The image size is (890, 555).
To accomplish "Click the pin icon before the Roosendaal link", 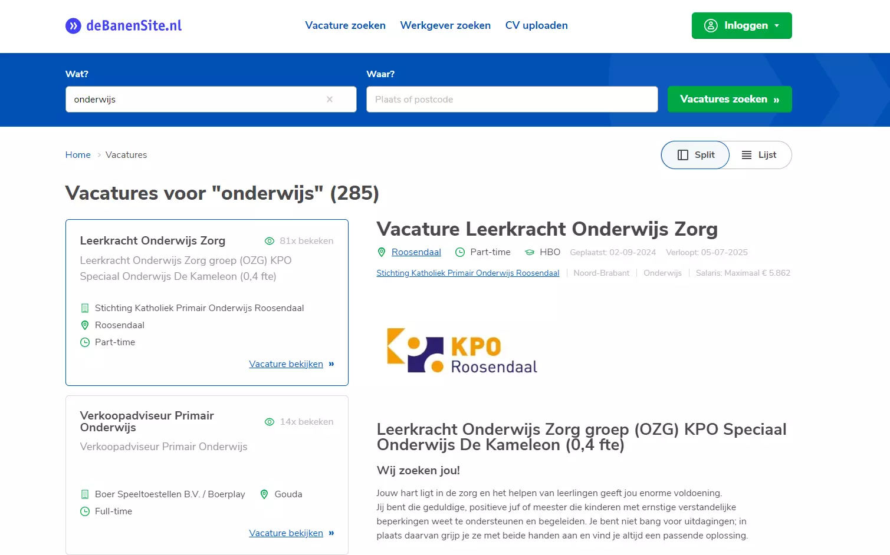I will 382,252.
